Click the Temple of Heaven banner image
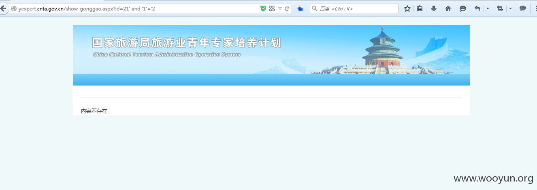 (x=382, y=50)
